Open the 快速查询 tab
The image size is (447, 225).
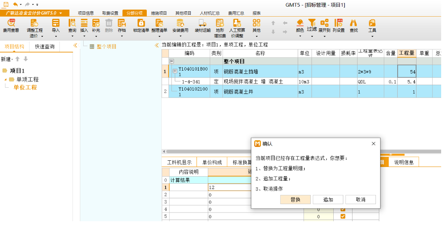tap(45, 46)
